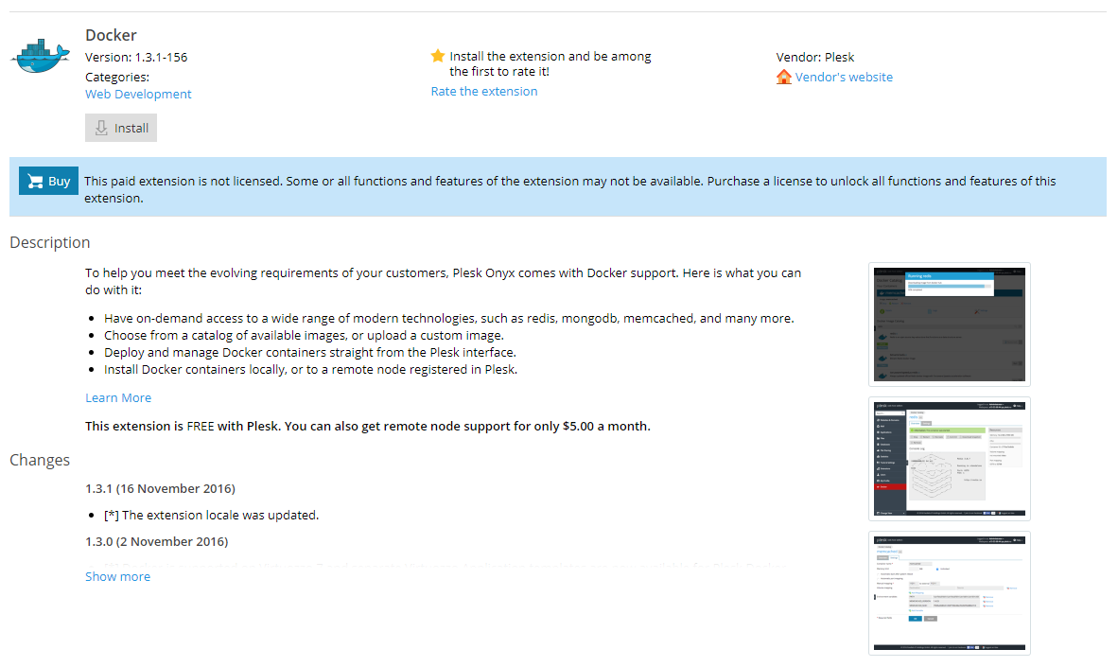Open the redis console log screenshot thumbnail

click(949, 459)
